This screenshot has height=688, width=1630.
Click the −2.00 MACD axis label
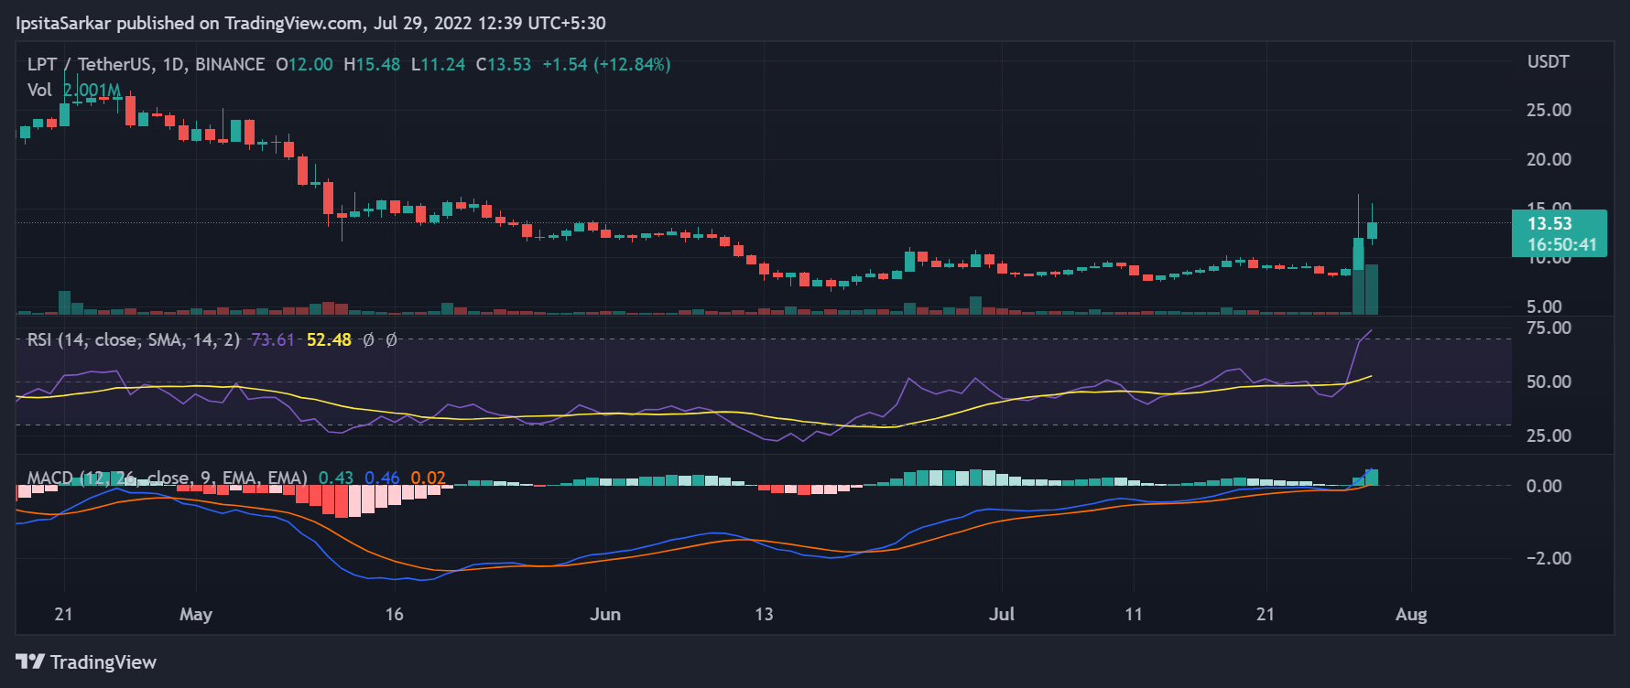[x=1548, y=558]
